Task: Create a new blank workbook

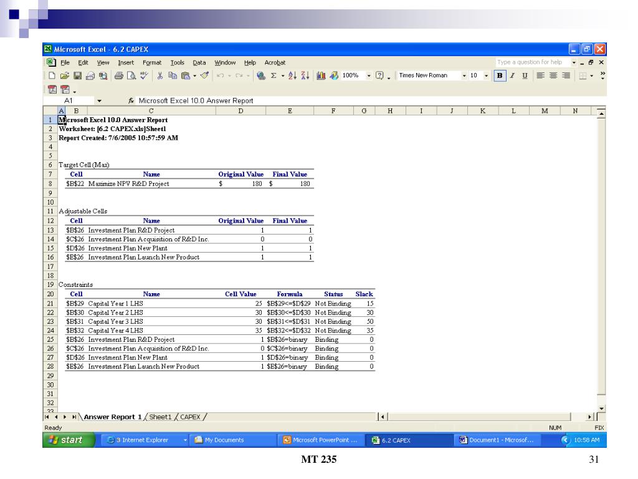Action: (x=52, y=75)
